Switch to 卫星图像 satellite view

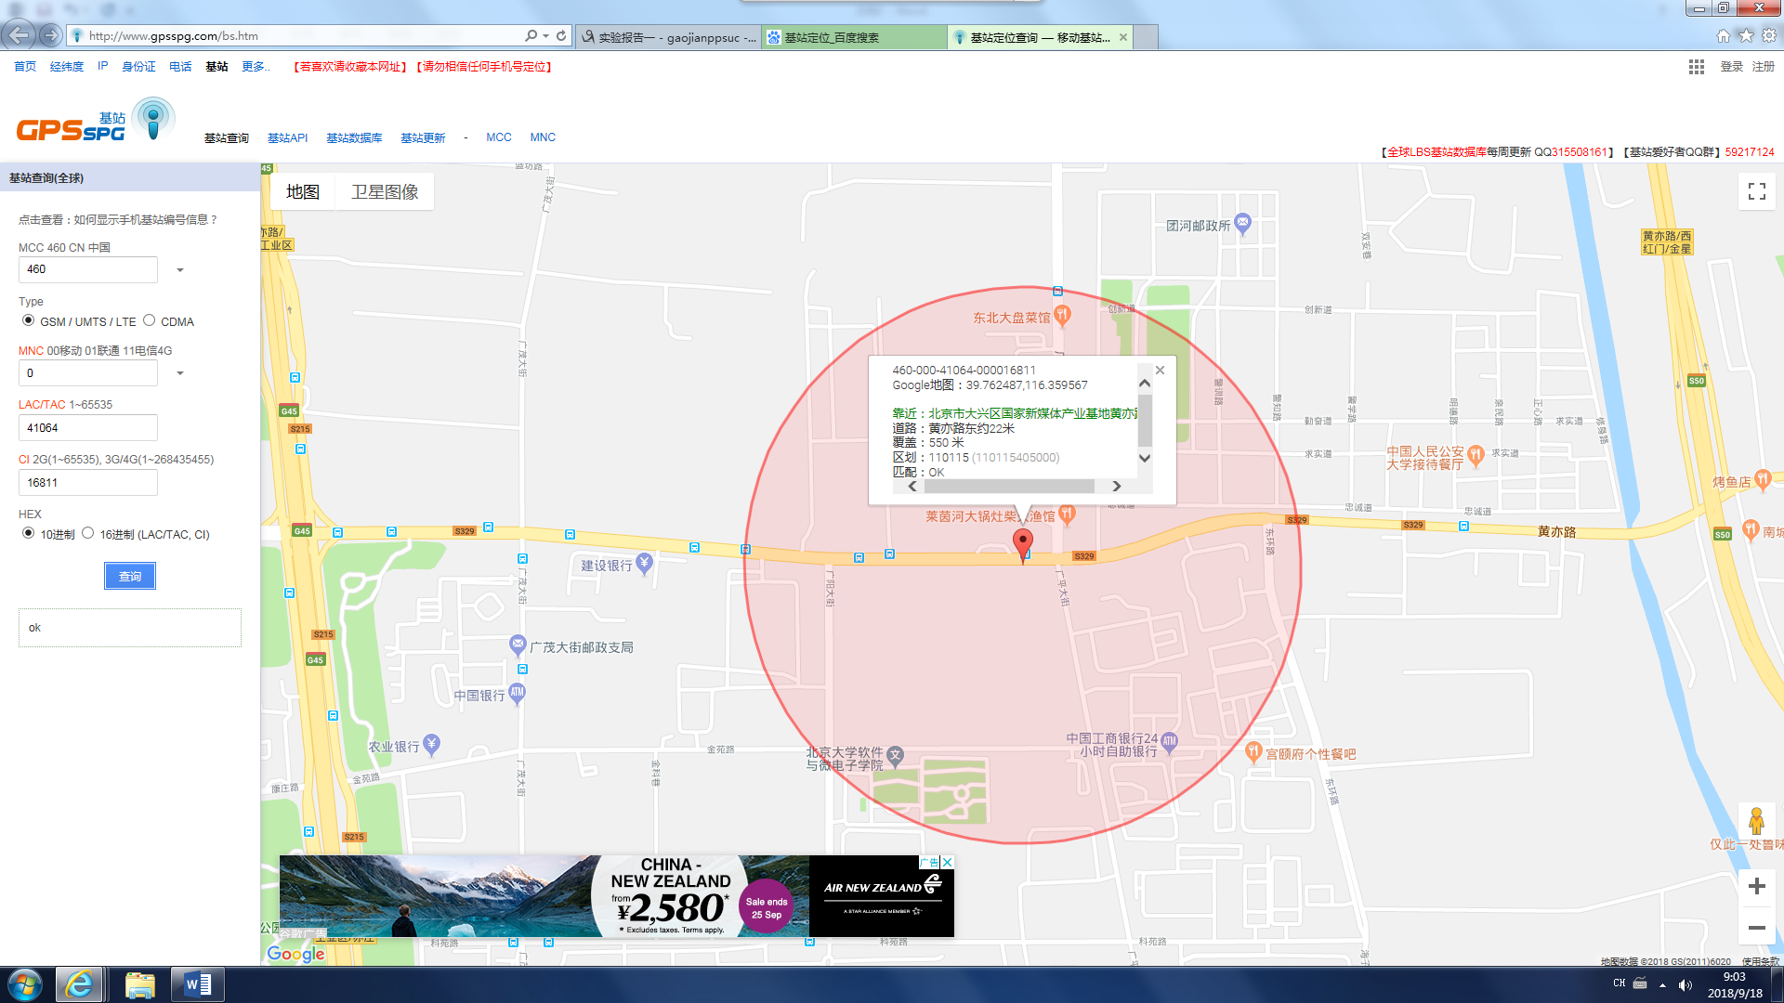point(384,192)
